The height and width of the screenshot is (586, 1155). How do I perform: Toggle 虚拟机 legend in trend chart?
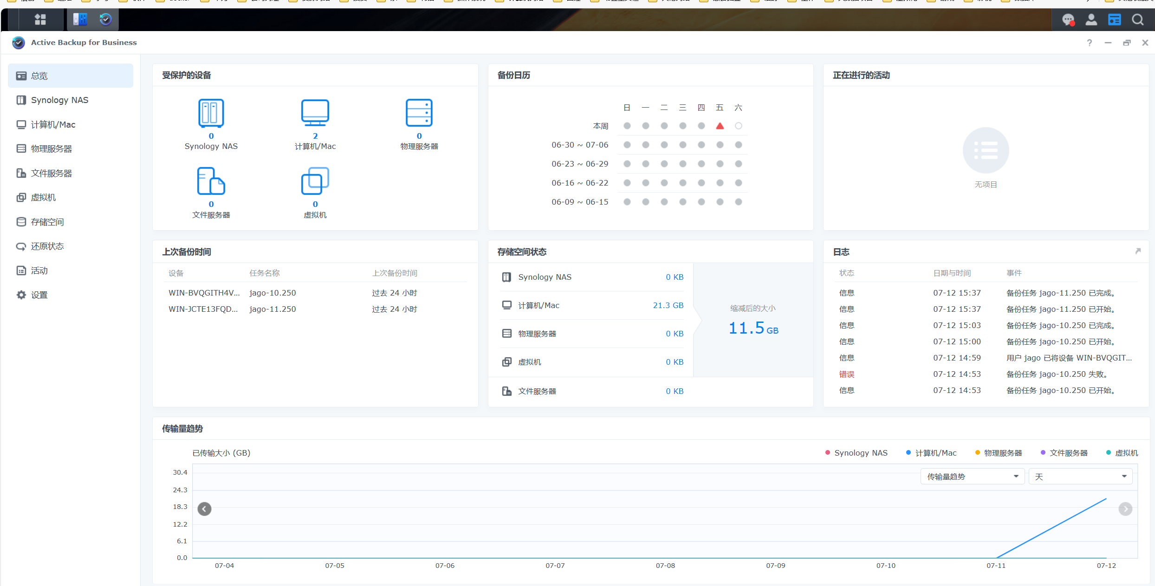point(1122,453)
